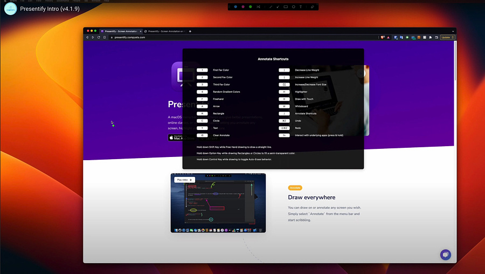Click the Clear Annotate shortcut label
This screenshot has width=485, height=274.
click(x=221, y=135)
